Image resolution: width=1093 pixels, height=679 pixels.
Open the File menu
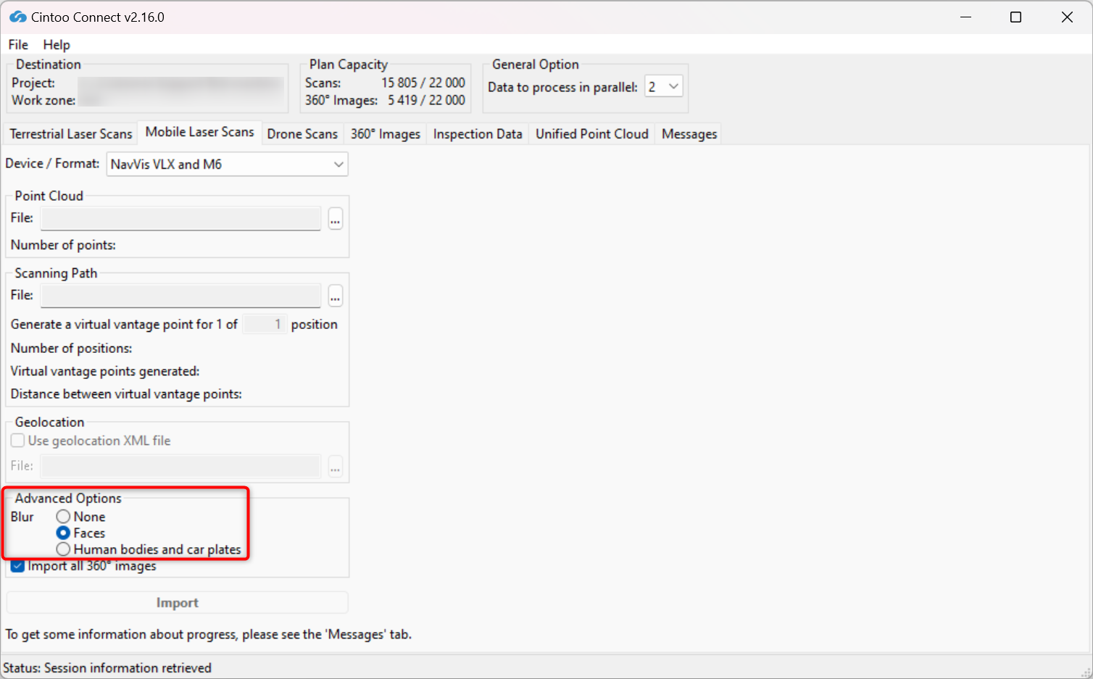click(x=18, y=45)
